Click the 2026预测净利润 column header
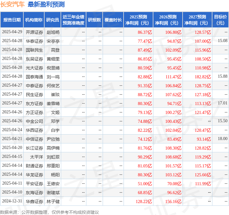229x215 pixels. tap(168, 20)
